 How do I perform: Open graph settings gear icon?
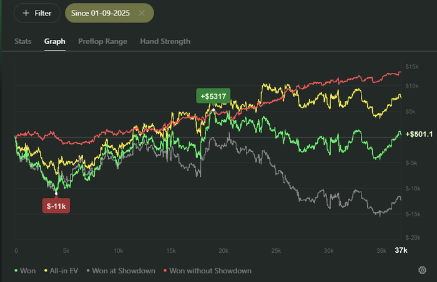tap(423, 270)
